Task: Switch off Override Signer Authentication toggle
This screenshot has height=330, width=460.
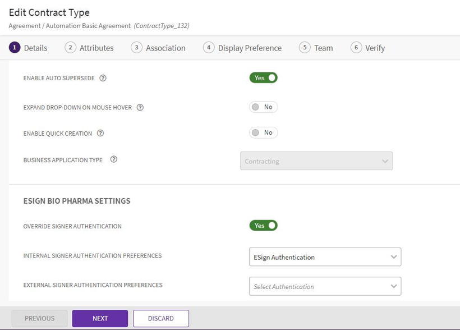Action: 264,226
